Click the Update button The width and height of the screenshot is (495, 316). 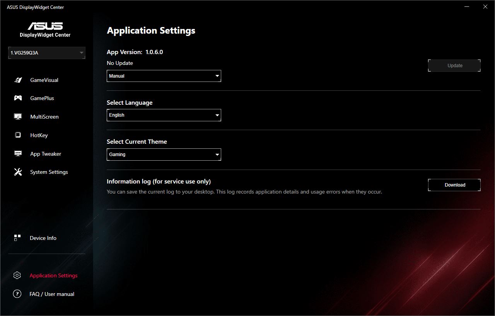(x=454, y=66)
